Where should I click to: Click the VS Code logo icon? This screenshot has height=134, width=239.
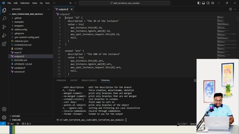tap(3, 3)
